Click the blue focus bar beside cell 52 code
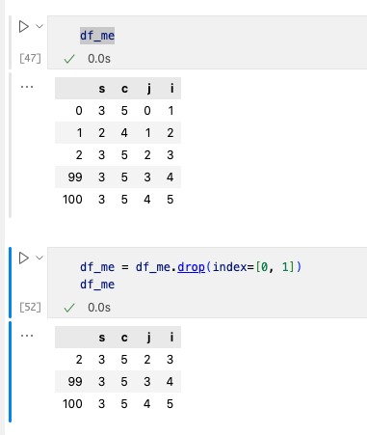Image resolution: width=367 pixels, height=435 pixels. pyautogui.click(x=11, y=283)
